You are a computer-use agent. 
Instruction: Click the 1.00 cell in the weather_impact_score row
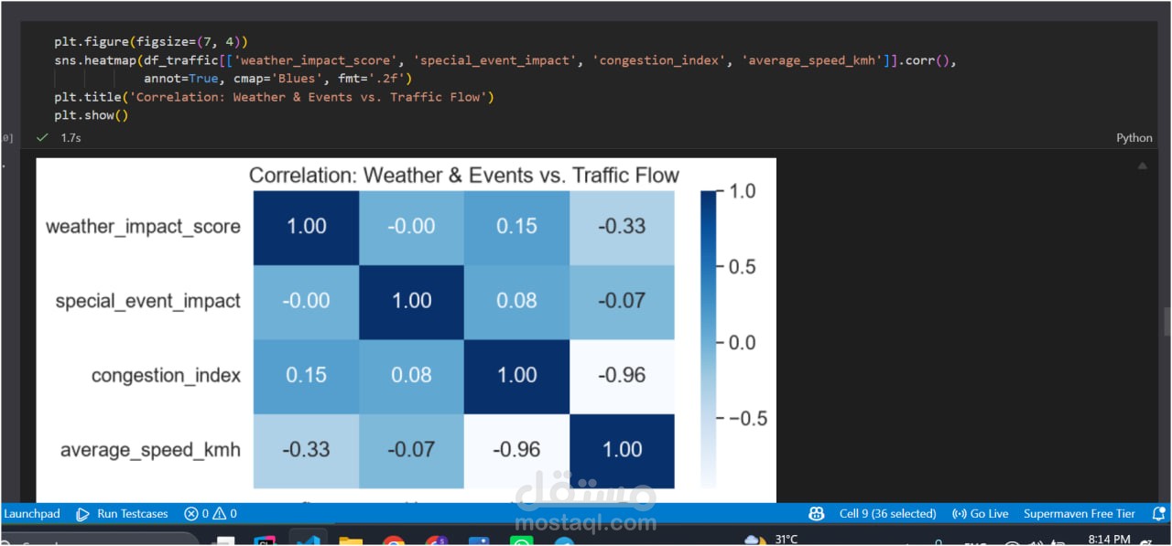point(306,226)
